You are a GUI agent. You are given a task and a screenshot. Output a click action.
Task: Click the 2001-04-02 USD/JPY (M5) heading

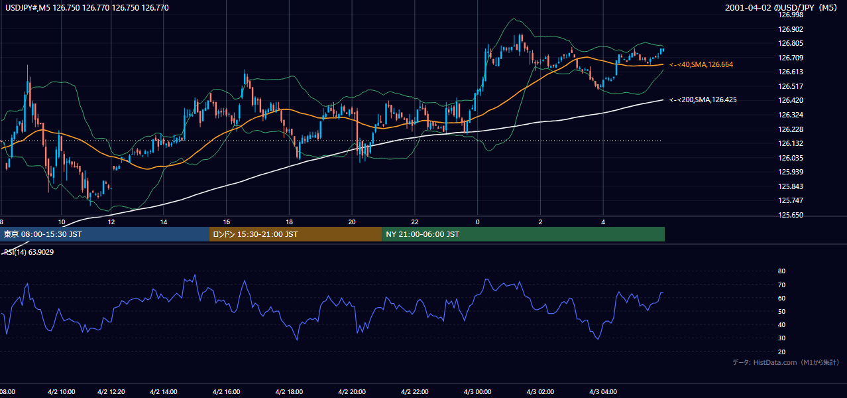[782, 8]
